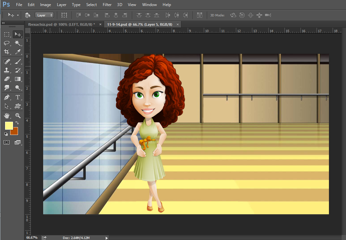346x240 pixels.
Task: Select the Clone Stamp tool
Action: [7, 70]
